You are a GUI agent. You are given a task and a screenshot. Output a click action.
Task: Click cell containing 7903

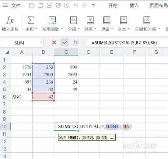coord(43,75)
